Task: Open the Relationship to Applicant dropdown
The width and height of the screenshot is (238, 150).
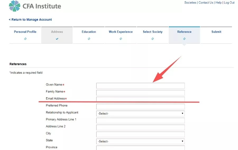Action: tap(140, 113)
